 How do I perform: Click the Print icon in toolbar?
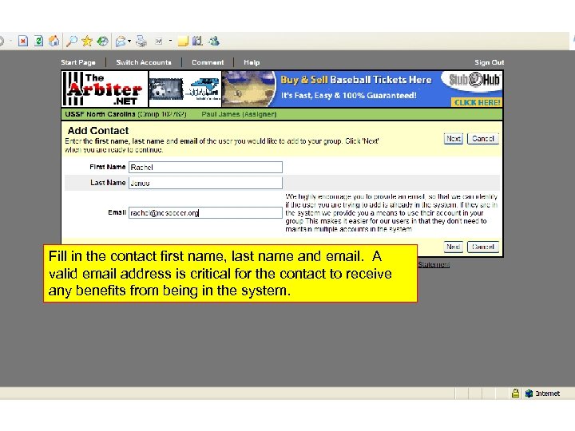coord(141,41)
